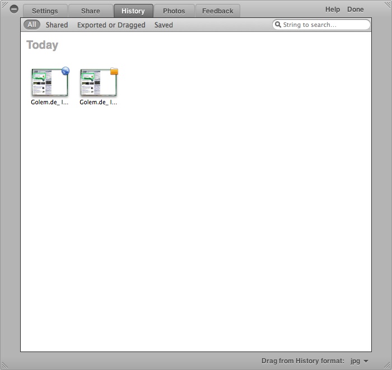The image size is (392, 370).
Task: Open the jpg format dropdown
Action: 360,361
